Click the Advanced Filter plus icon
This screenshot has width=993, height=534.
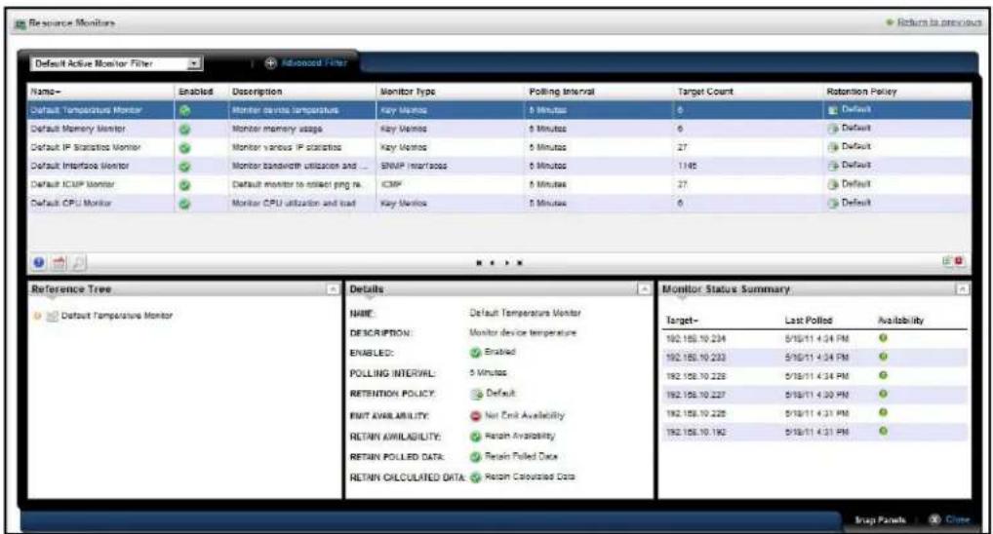(270, 63)
